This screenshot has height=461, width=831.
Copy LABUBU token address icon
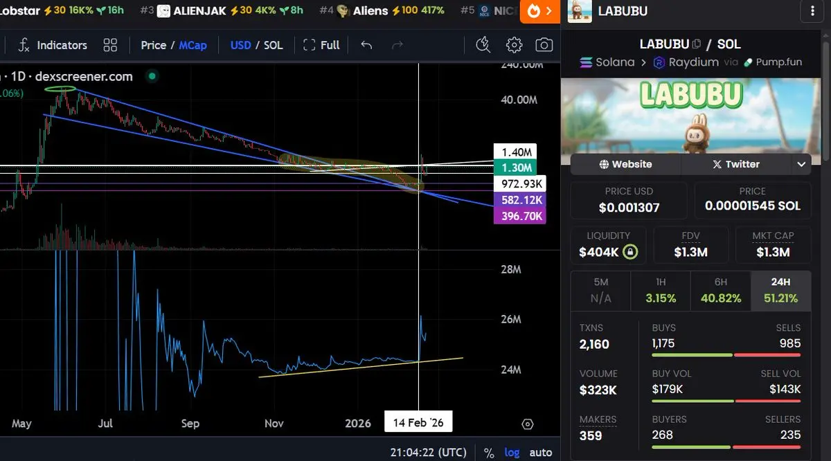pyautogui.click(x=697, y=44)
